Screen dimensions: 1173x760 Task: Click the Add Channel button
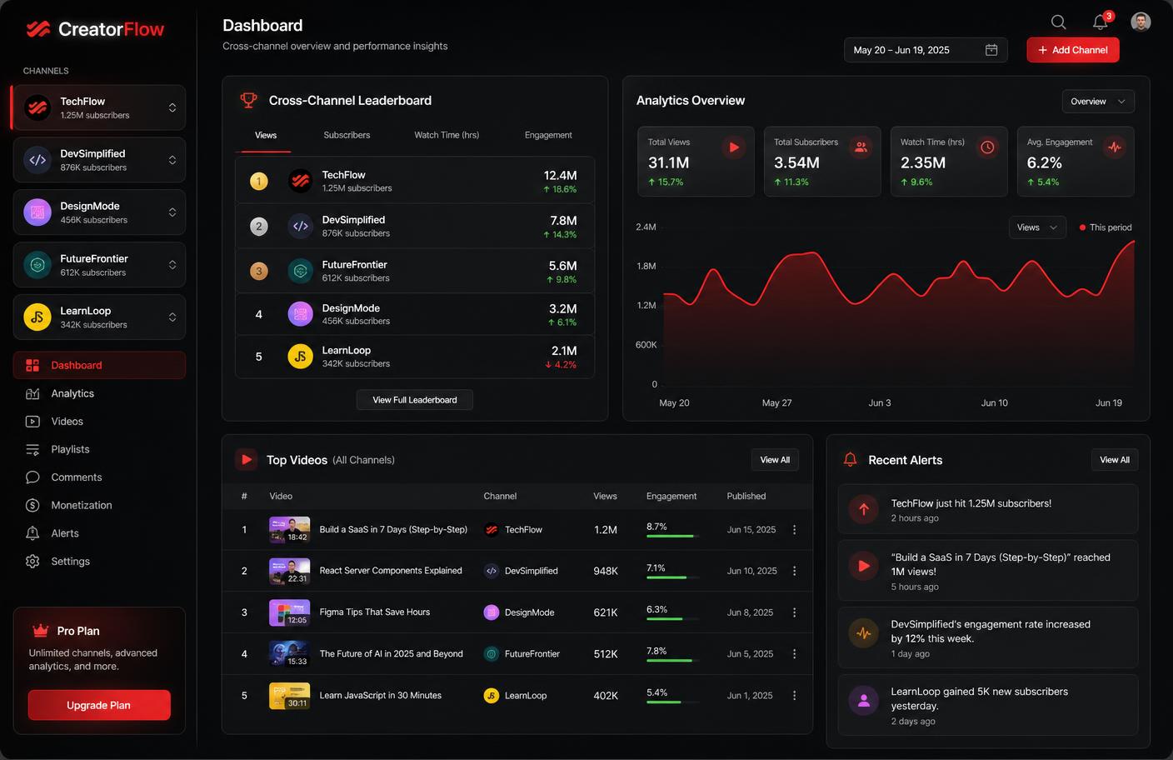1073,50
